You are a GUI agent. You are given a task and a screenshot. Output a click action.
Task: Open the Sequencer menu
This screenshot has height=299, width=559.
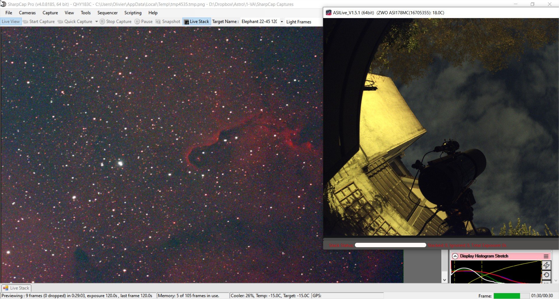(x=107, y=13)
